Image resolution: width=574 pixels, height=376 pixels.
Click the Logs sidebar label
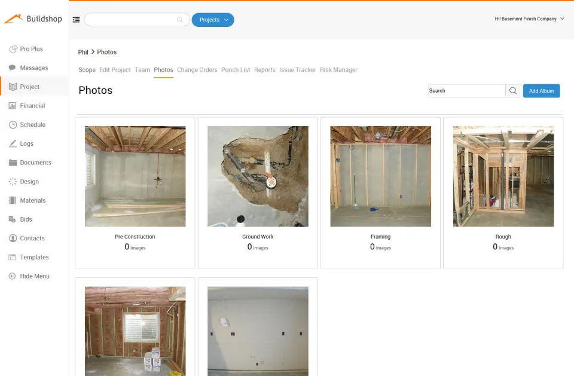click(x=27, y=143)
